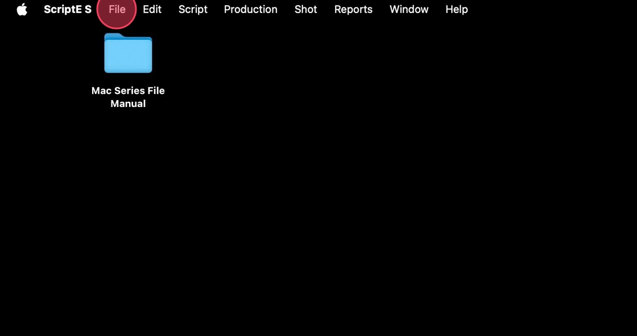Open the Edit menu
Viewport: 637px width, 336px height.
[152, 9]
